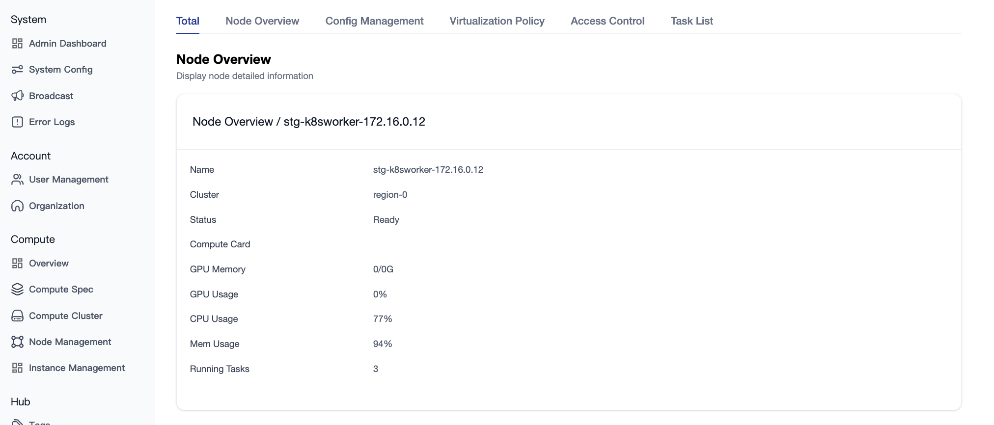The width and height of the screenshot is (994, 425).
Task: Click the System Config sliders icon
Action: coord(17,70)
